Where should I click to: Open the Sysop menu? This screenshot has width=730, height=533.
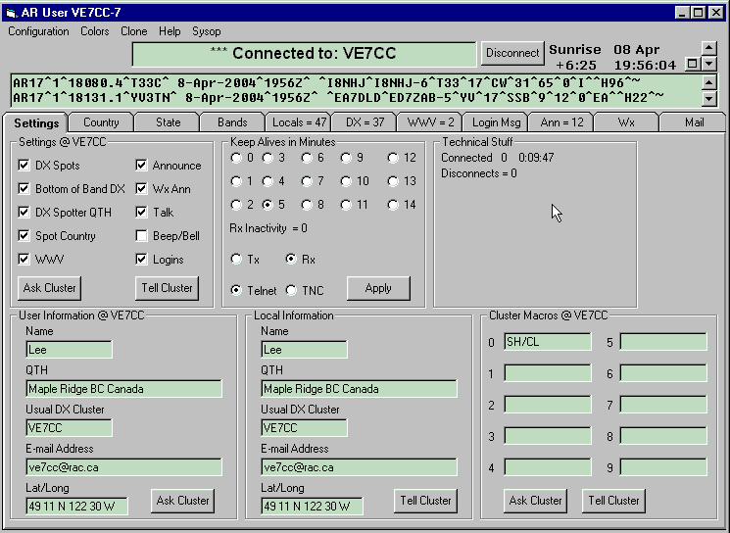click(207, 31)
